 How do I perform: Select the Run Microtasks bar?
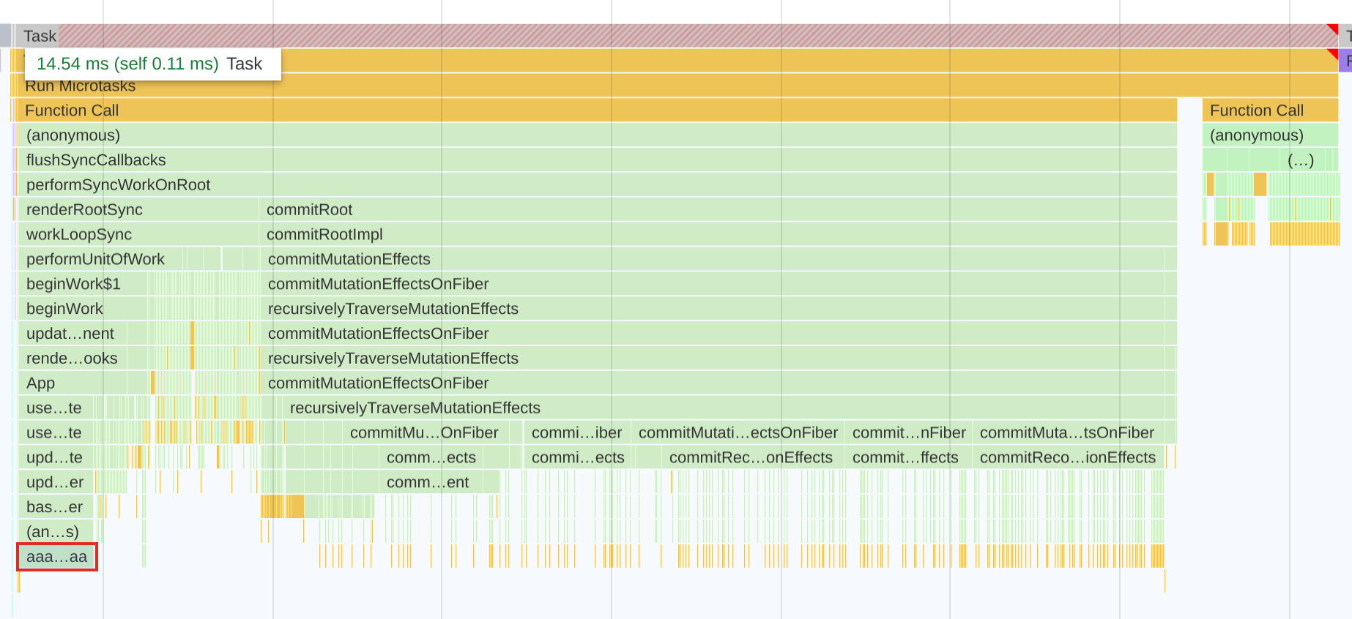pyautogui.click(x=659, y=86)
